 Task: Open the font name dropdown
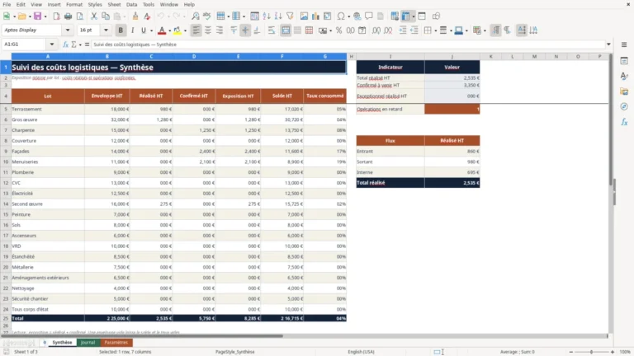(x=68, y=30)
